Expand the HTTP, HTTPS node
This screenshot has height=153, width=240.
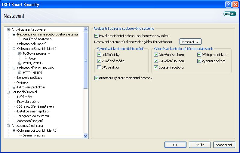tap(20, 73)
